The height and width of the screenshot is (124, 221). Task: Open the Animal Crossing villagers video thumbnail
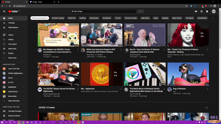coord(58,35)
